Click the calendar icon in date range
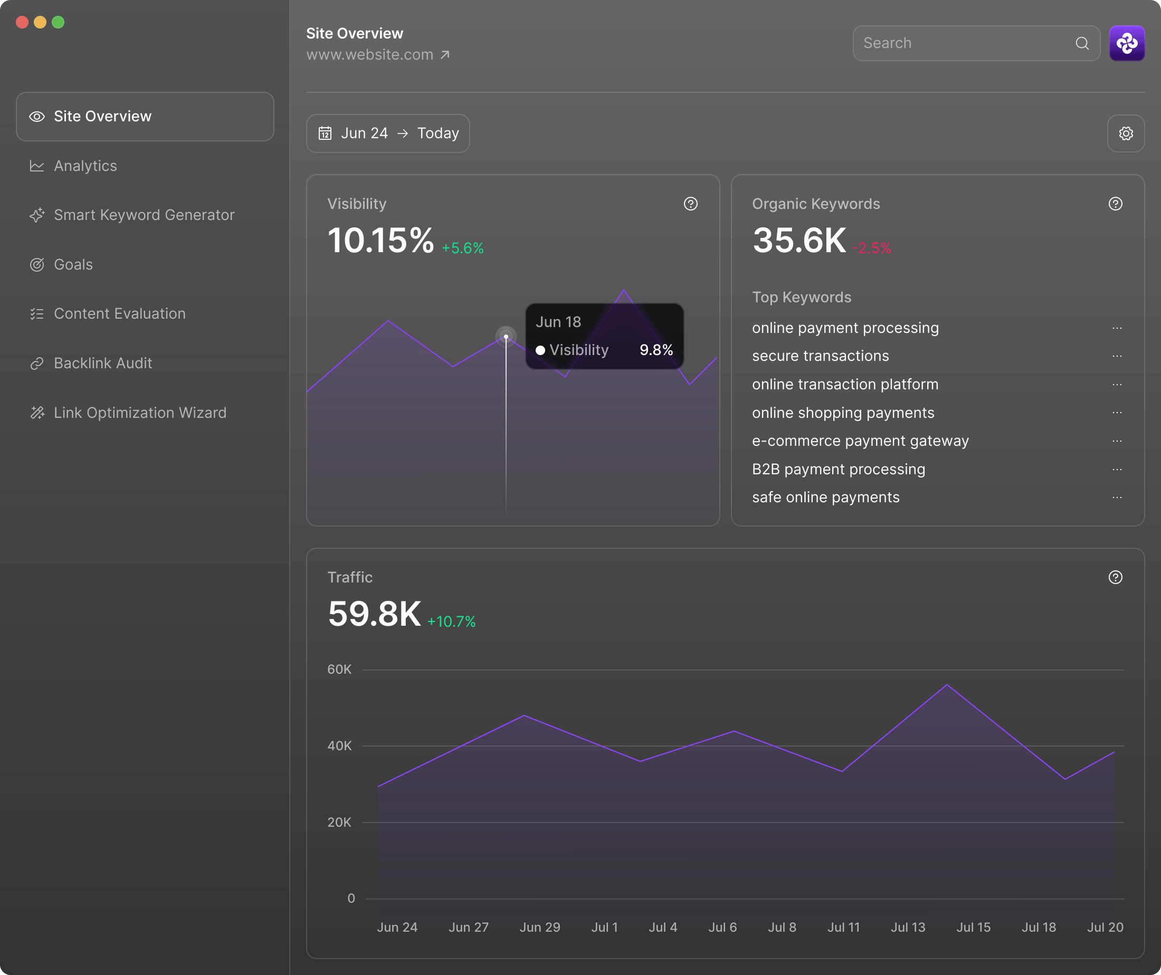 point(325,133)
